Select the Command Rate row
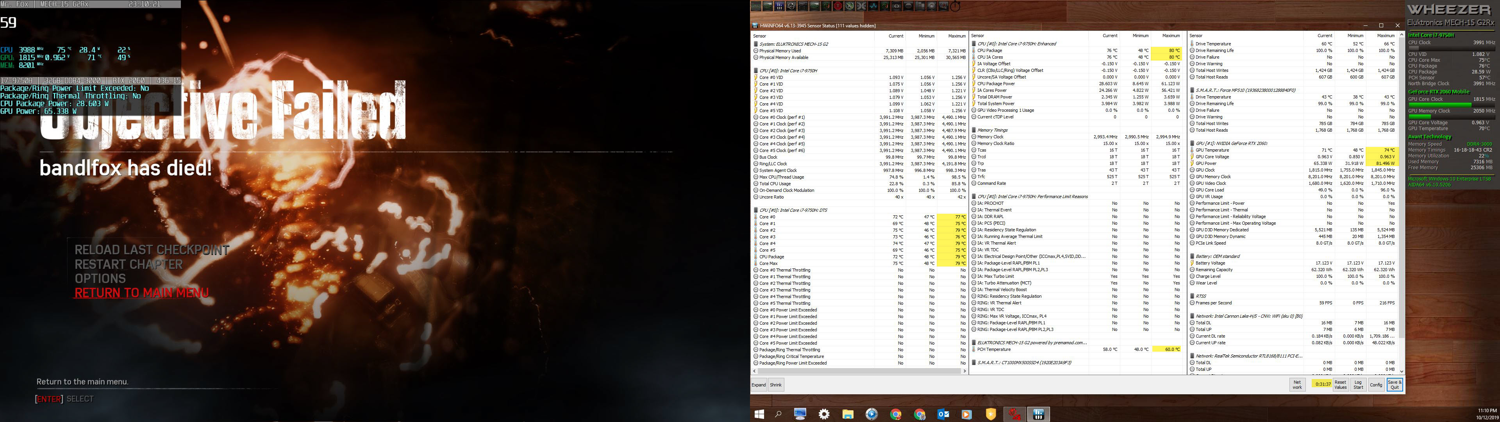1500x422 pixels. pos(1077,184)
